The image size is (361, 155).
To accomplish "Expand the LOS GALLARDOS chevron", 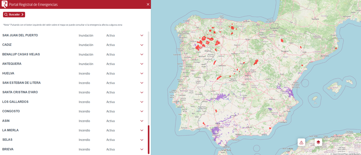I will click(x=142, y=102).
